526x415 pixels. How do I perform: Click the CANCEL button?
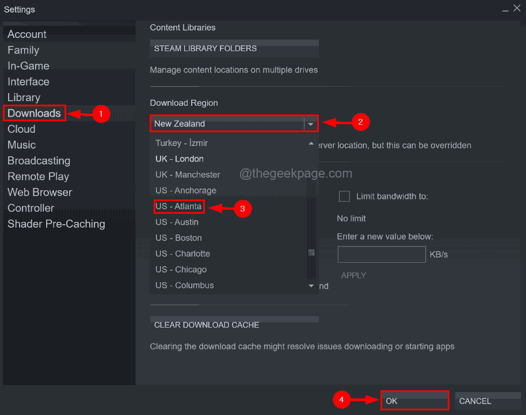pyautogui.click(x=487, y=401)
